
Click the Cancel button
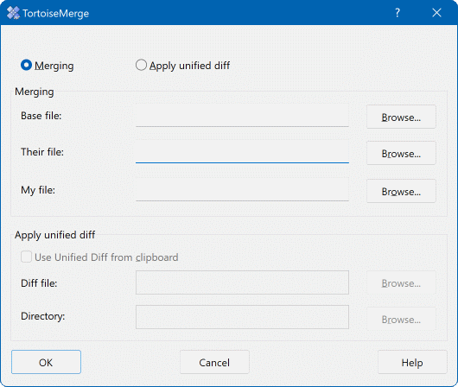pos(214,362)
